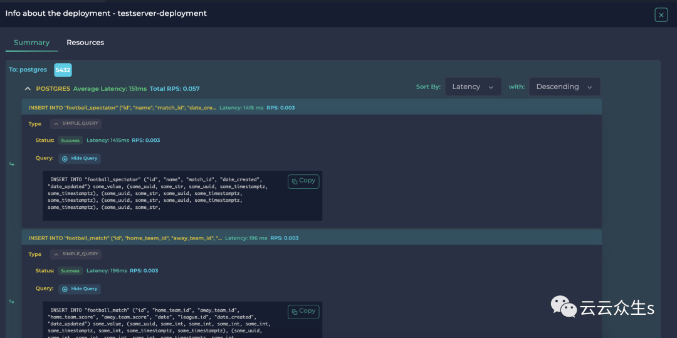Click the arrow icon beside football_match entry
This screenshot has height=338, width=677.
12,301
